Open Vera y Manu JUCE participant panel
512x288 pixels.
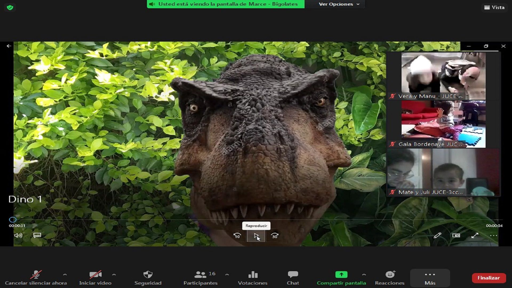[444, 75]
